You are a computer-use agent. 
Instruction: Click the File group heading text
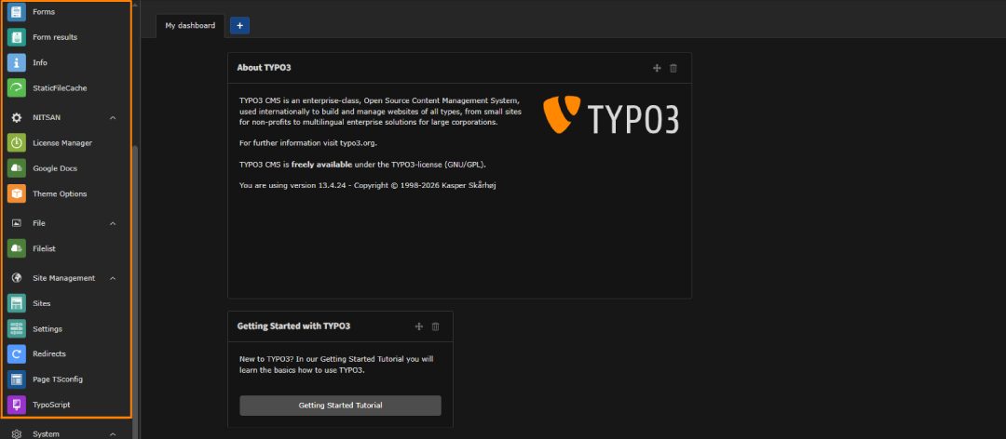(39, 223)
